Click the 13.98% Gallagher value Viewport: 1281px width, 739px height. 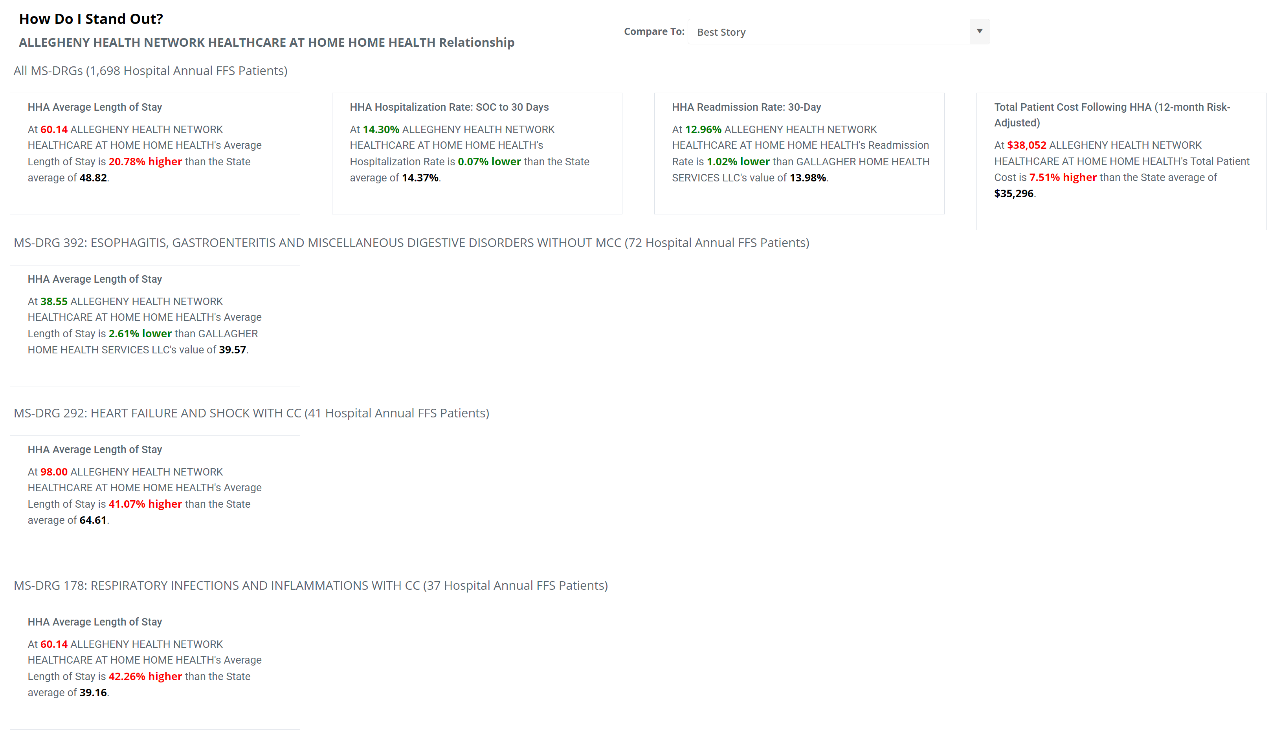pyautogui.click(x=808, y=177)
